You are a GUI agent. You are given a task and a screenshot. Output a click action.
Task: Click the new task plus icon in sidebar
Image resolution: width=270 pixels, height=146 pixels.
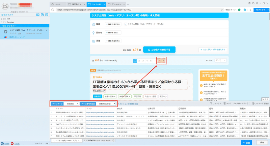43,15
